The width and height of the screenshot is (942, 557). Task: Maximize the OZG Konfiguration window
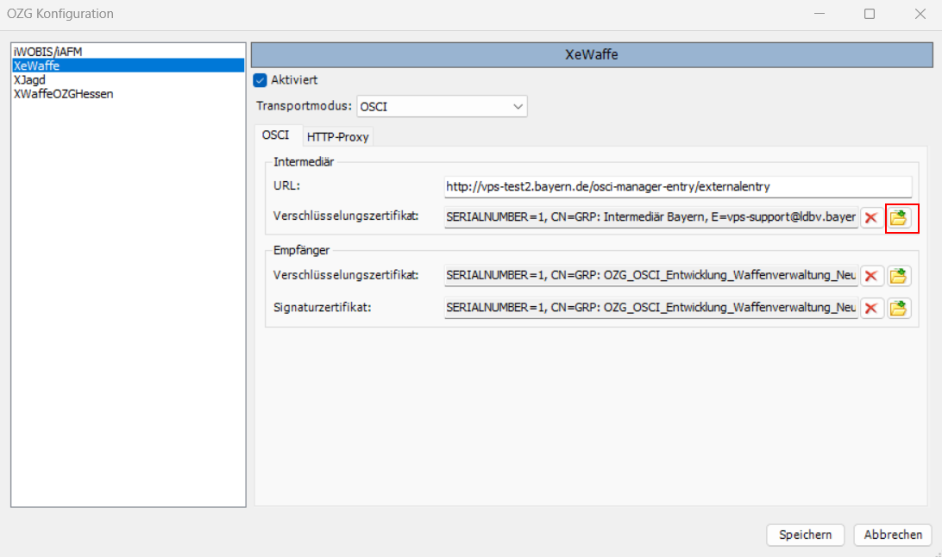870,14
